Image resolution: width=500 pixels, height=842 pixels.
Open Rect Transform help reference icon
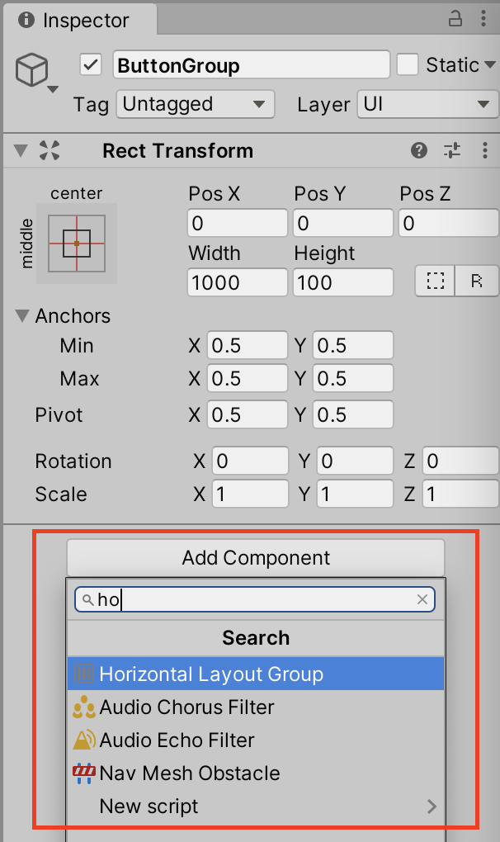(420, 150)
